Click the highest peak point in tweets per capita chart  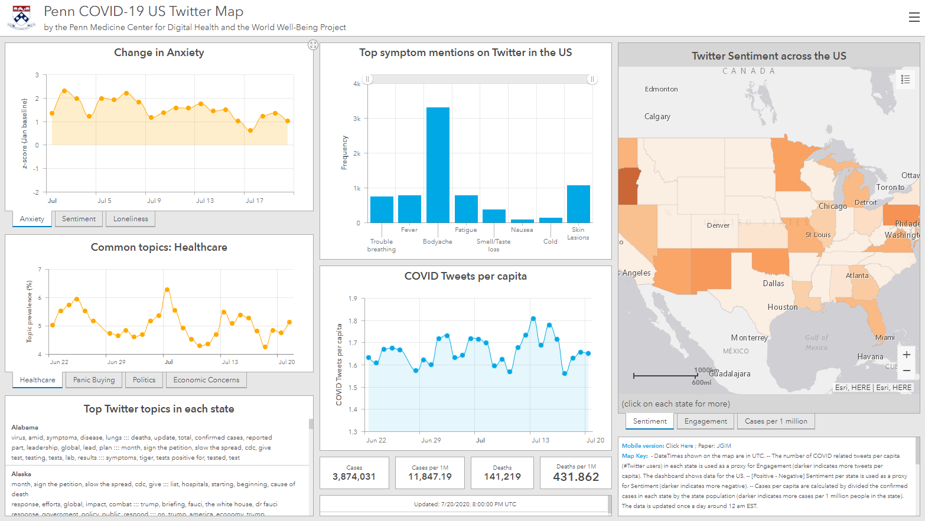point(533,319)
